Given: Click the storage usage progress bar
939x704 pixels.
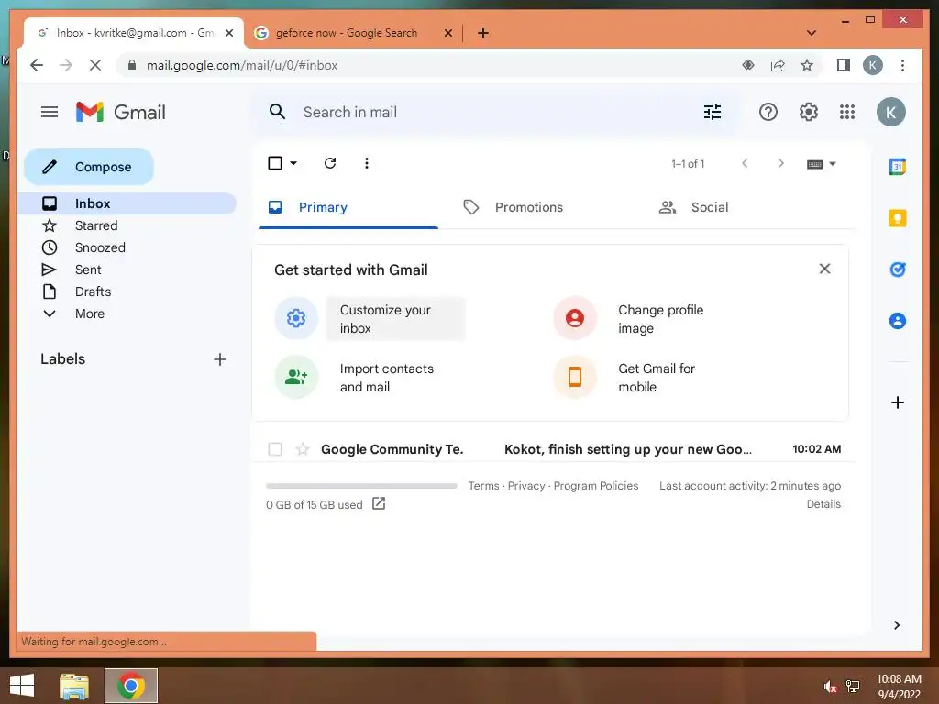Looking at the screenshot, I should coord(361,486).
